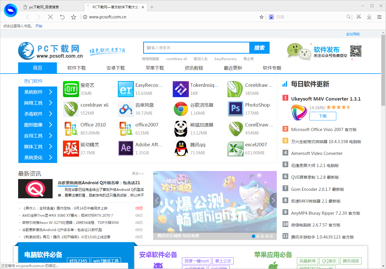Select the last carousel dot
Screen dimensions: 386x269
[x=271, y=236]
